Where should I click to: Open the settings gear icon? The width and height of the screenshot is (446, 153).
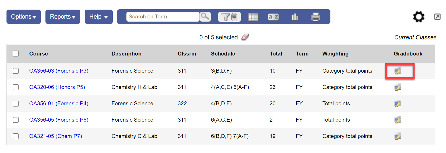point(418,17)
